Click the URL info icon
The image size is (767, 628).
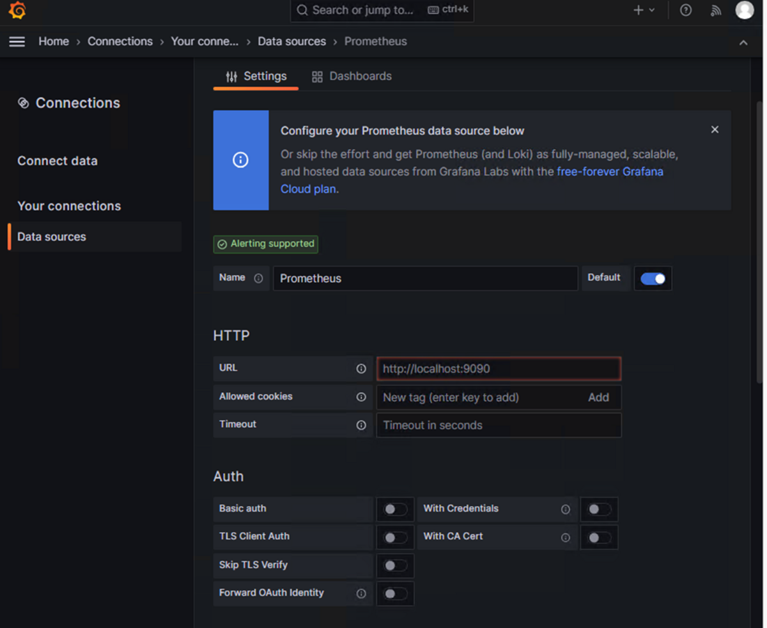point(361,369)
